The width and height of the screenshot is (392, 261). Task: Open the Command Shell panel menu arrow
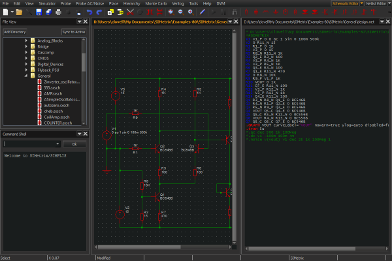coord(79,134)
